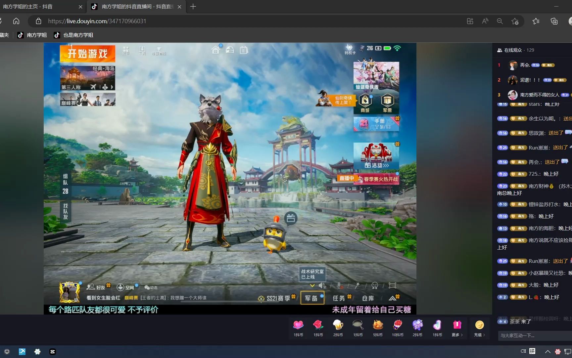
Task: Open the 在线观众 online viewers list
Action: coord(515,50)
